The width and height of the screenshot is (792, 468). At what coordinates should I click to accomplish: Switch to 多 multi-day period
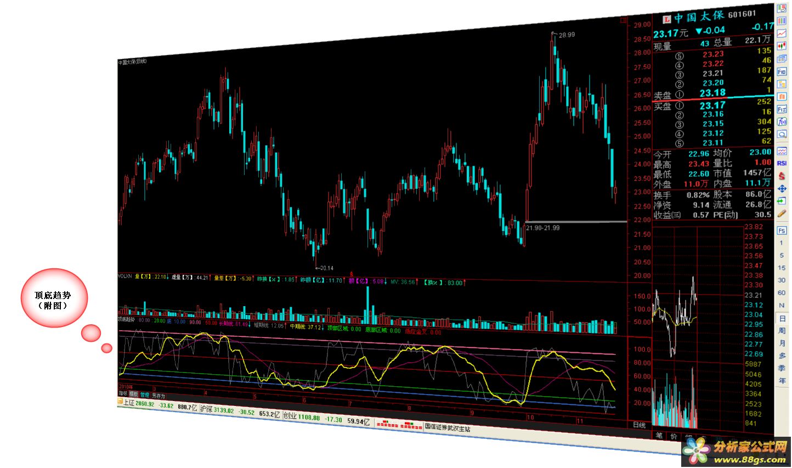pyautogui.click(x=782, y=356)
